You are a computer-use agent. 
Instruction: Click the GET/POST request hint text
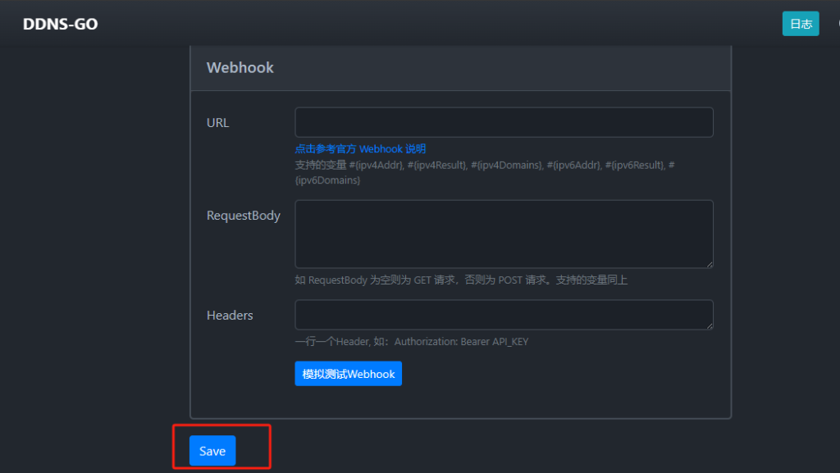coord(460,280)
